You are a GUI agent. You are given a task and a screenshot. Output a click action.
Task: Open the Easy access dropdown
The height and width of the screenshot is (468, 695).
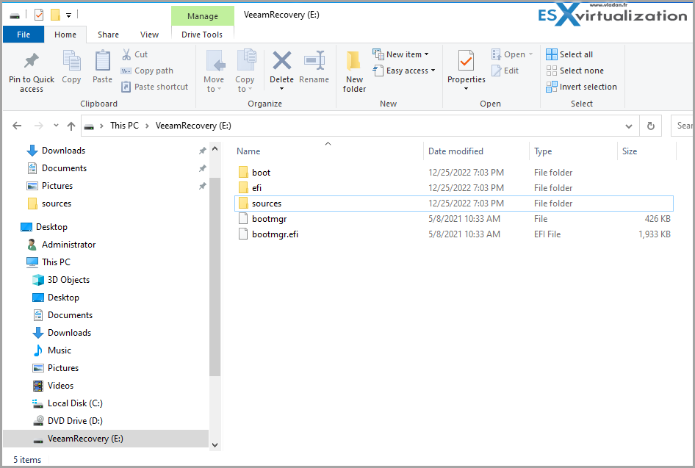(404, 71)
